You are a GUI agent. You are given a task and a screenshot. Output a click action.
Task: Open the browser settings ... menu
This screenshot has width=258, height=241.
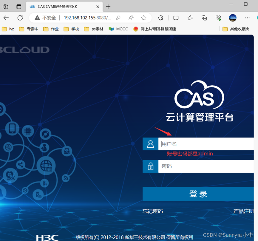click(247, 18)
